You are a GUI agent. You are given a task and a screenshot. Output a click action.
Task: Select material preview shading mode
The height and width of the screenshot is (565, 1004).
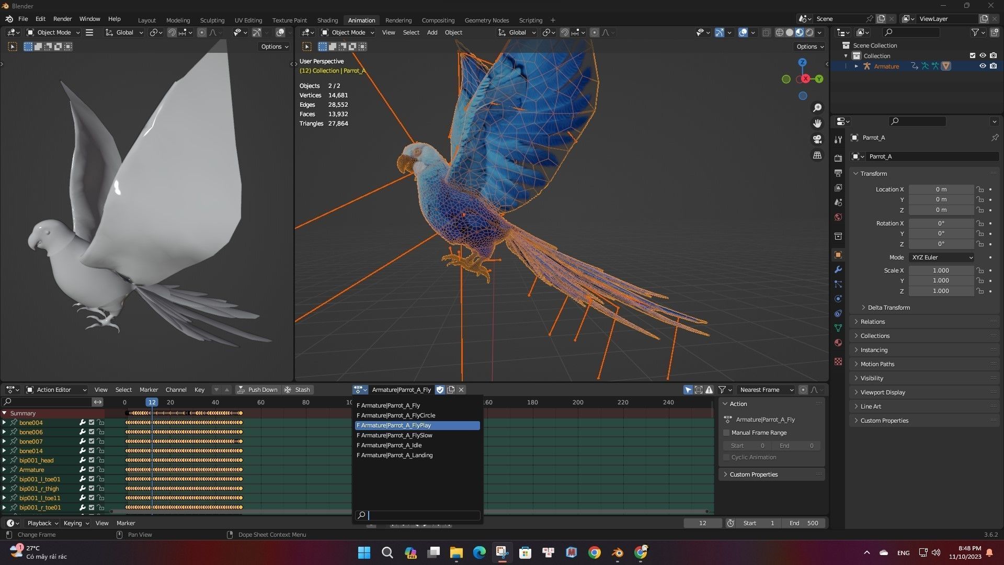point(800,32)
